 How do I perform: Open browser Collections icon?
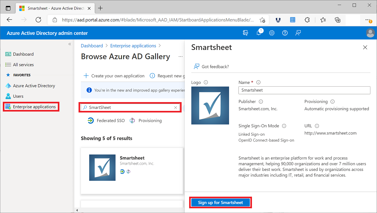(338, 20)
